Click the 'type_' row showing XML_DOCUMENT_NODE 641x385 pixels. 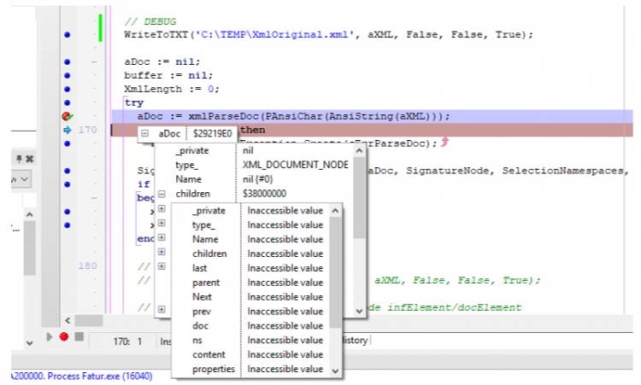254,165
